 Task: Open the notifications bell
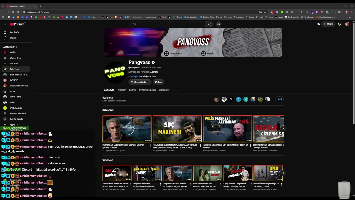339,24
